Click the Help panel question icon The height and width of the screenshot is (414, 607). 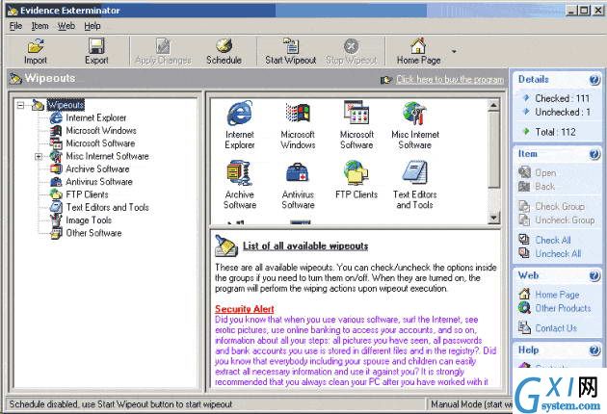[594, 350]
